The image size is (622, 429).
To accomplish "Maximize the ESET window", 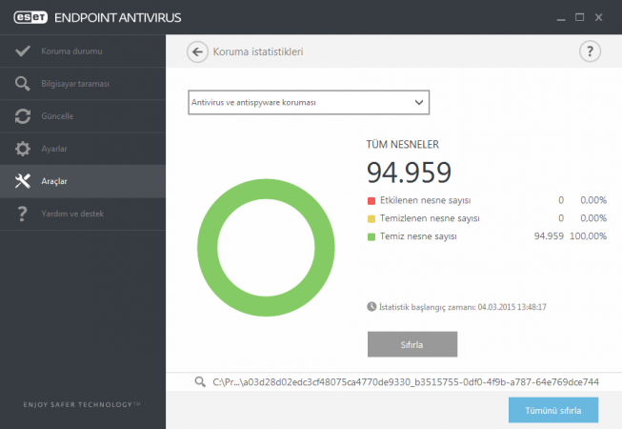I will 579,17.
